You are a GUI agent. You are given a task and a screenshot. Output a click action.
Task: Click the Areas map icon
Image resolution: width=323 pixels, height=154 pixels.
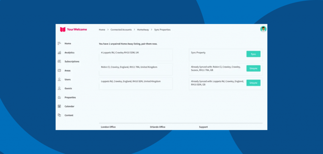click(59, 71)
